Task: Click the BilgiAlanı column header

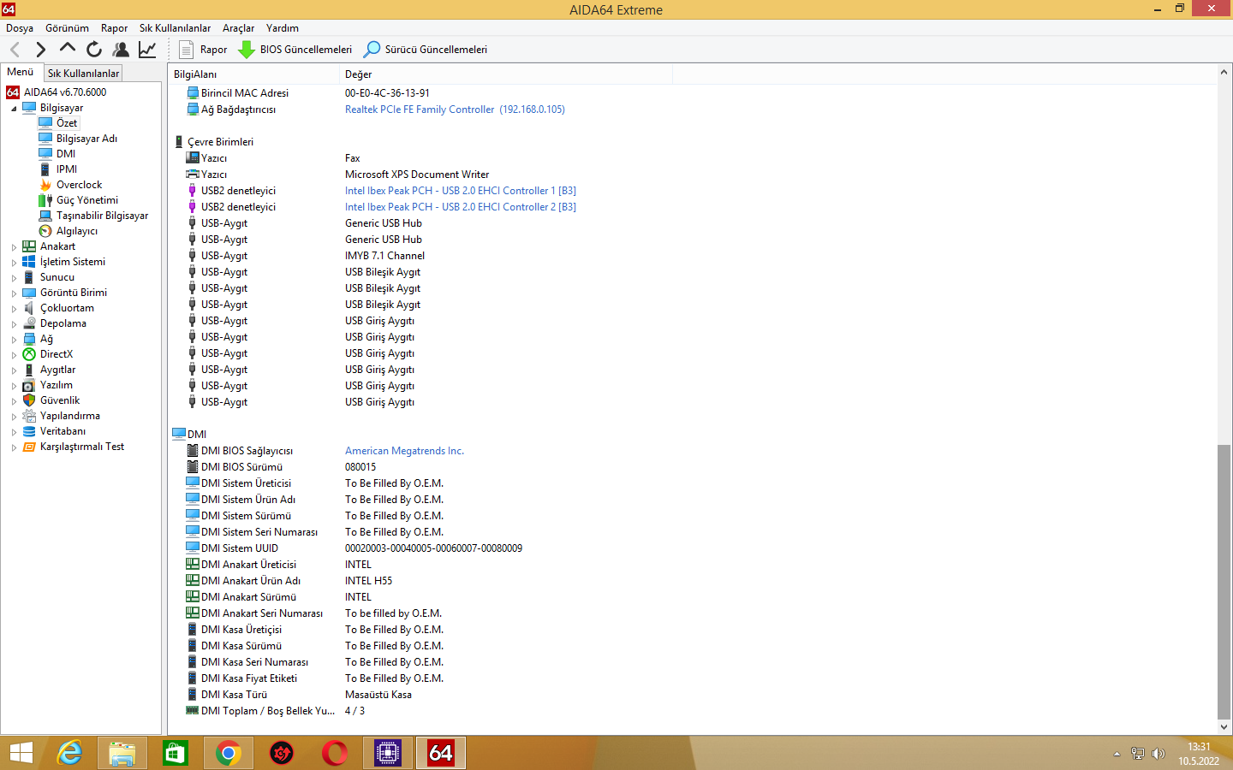Action: [253, 74]
